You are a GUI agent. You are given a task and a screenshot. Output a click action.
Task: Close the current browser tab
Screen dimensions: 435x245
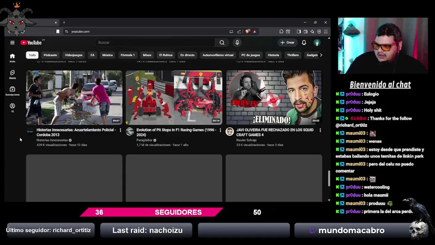click(x=56, y=22)
